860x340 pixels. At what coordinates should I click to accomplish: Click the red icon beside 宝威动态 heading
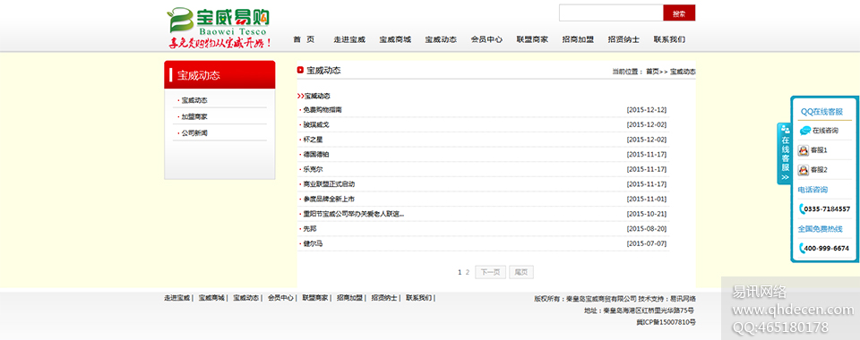click(x=301, y=70)
